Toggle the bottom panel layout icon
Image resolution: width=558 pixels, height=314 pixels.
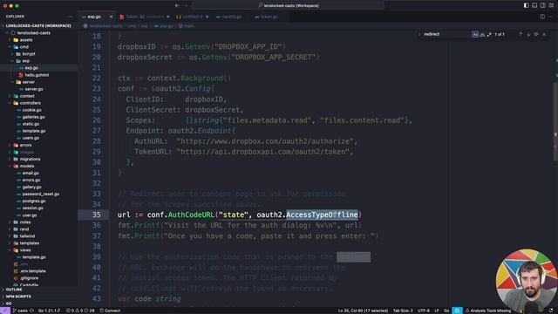point(534,5)
